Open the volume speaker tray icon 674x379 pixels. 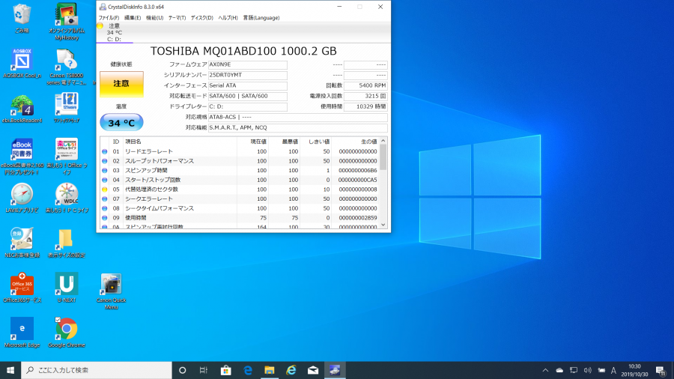[588, 370]
